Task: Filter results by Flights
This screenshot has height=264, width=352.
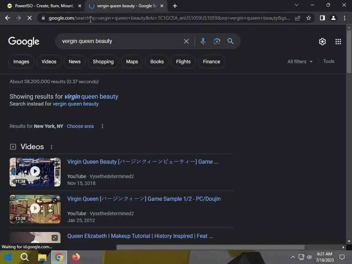Action: coord(183,62)
